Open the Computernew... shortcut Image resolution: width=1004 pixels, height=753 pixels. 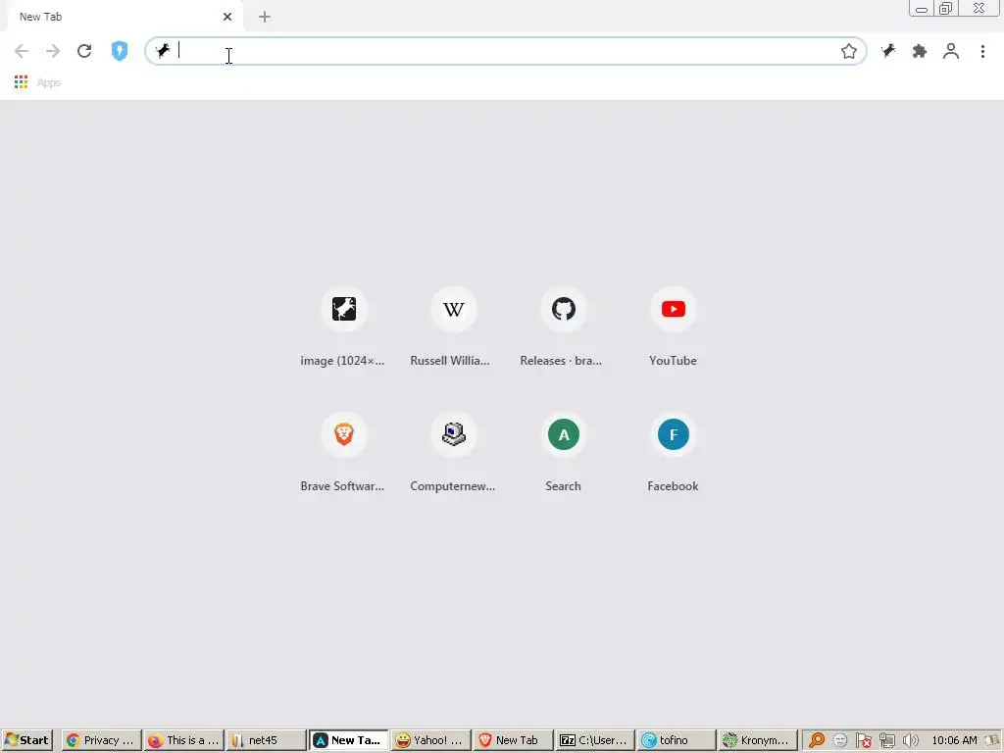tap(453, 453)
